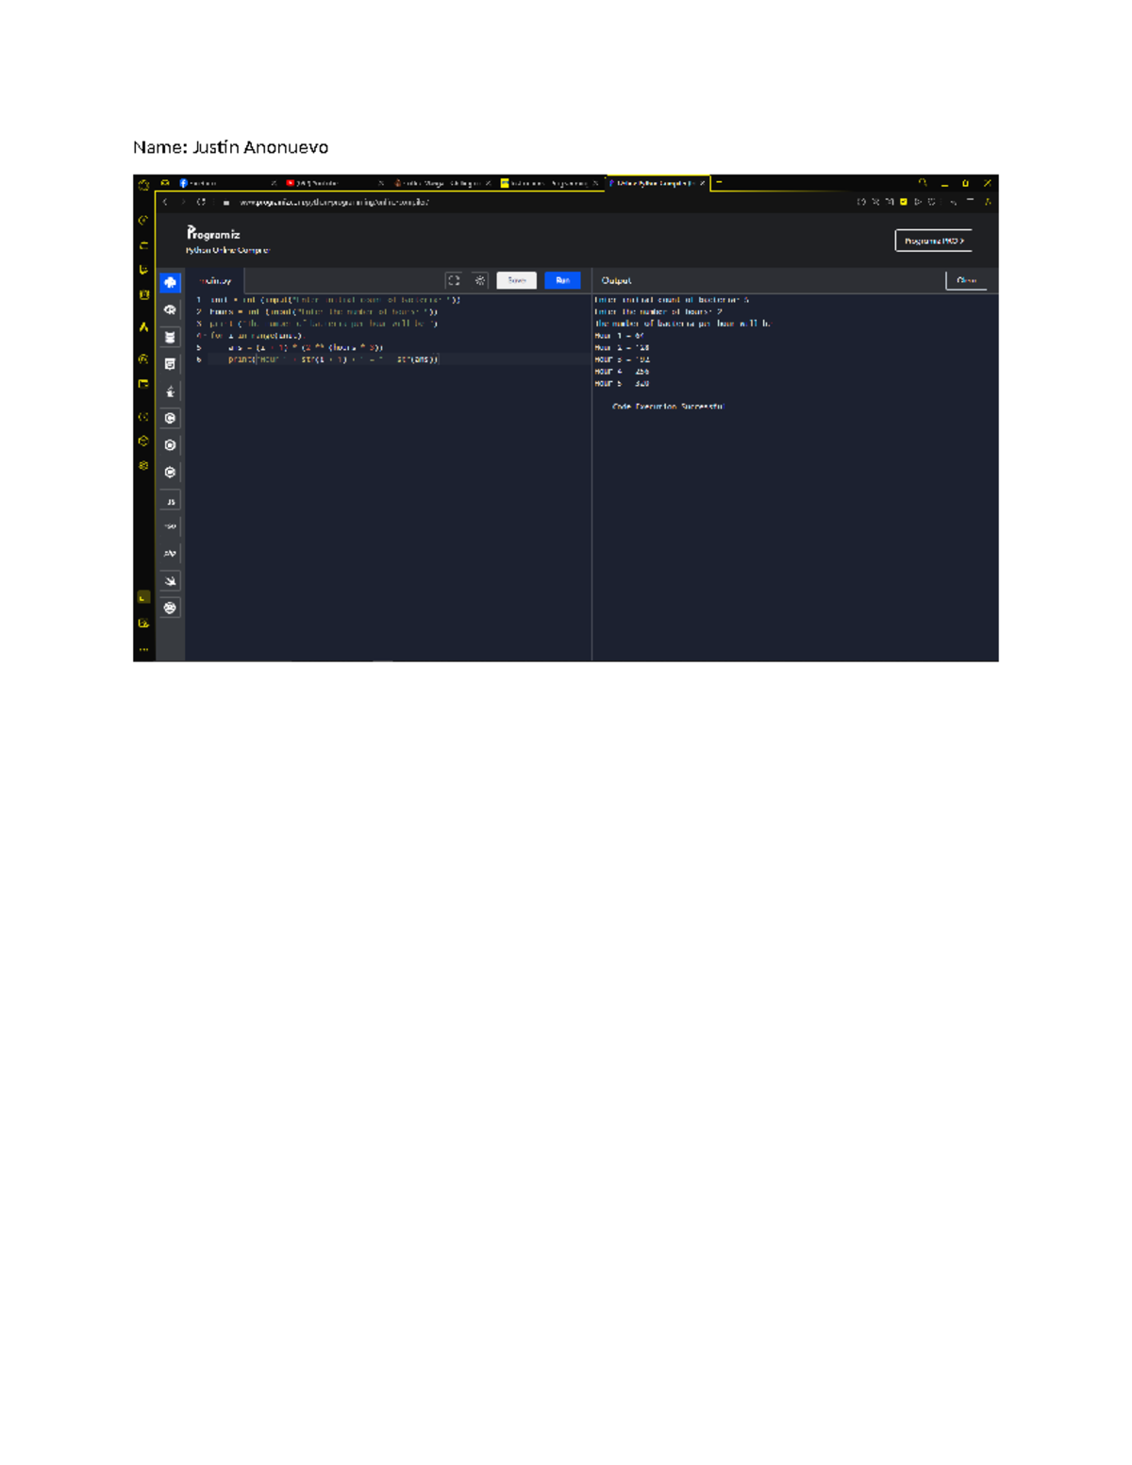Select the Rust language icon in the sidebar
The height and width of the screenshot is (1465, 1132).
[170, 608]
